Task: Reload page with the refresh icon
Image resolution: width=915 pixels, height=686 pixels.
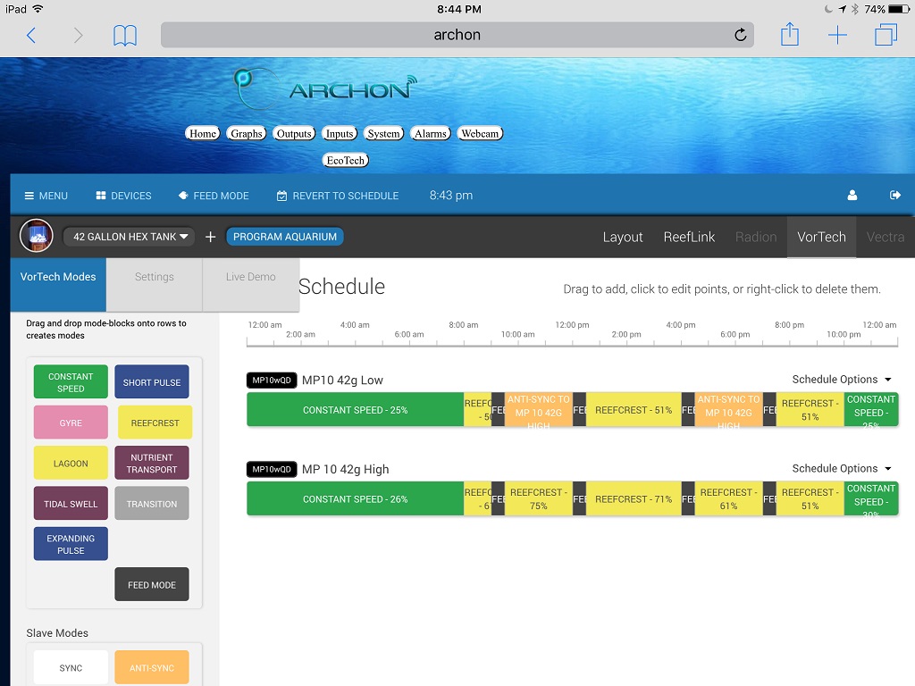Action: pos(740,35)
